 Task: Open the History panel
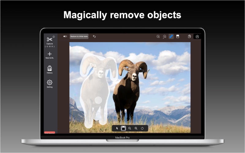click(x=50, y=68)
